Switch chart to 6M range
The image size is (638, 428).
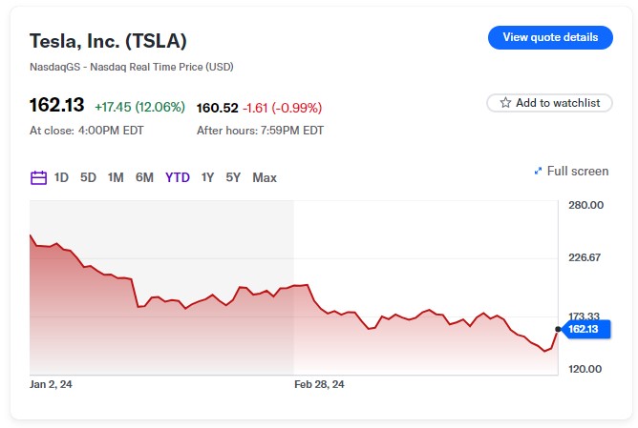[x=144, y=177]
